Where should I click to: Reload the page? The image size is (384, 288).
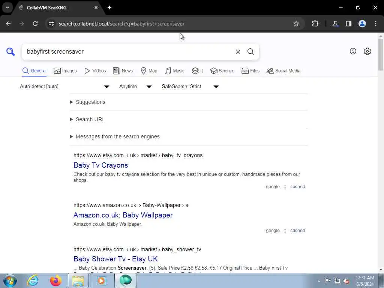[x=35, y=24]
